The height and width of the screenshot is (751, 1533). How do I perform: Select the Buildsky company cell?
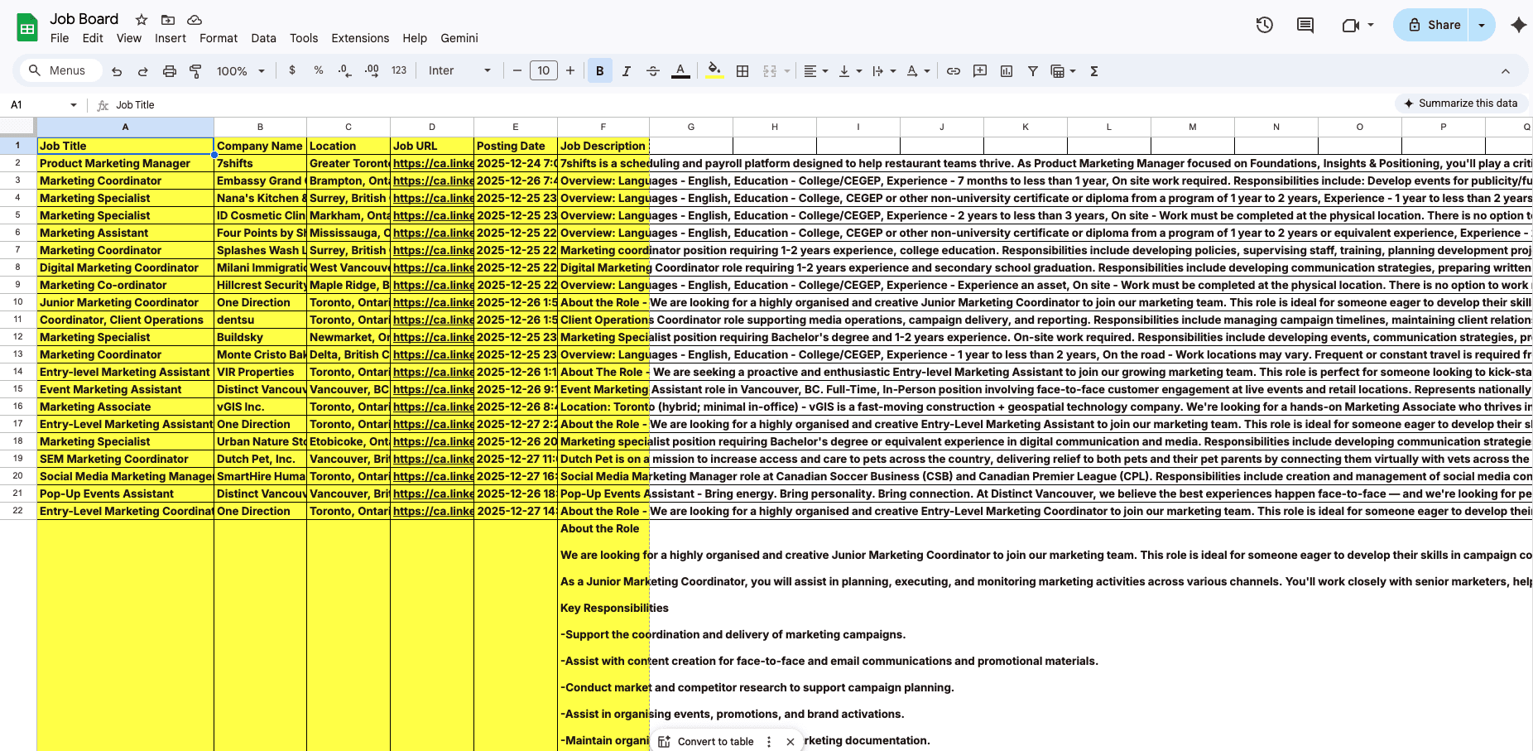point(260,337)
